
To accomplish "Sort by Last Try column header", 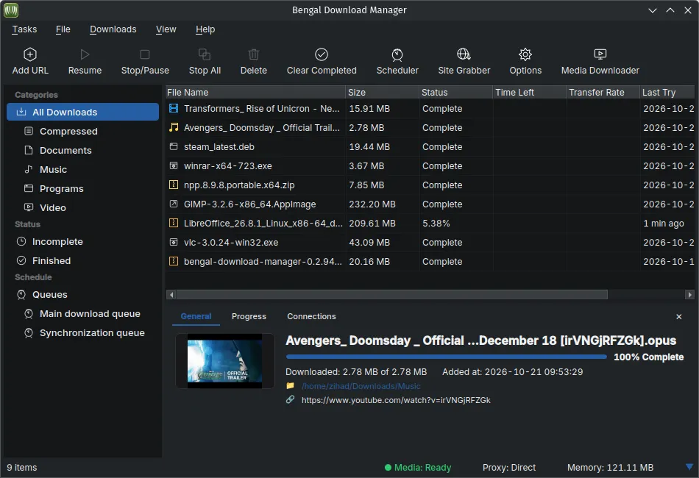I will click(x=667, y=92).
